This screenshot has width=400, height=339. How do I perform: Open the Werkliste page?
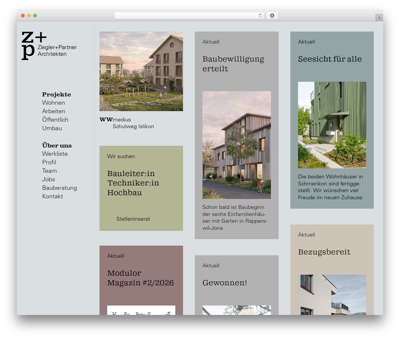coord(55,154)
